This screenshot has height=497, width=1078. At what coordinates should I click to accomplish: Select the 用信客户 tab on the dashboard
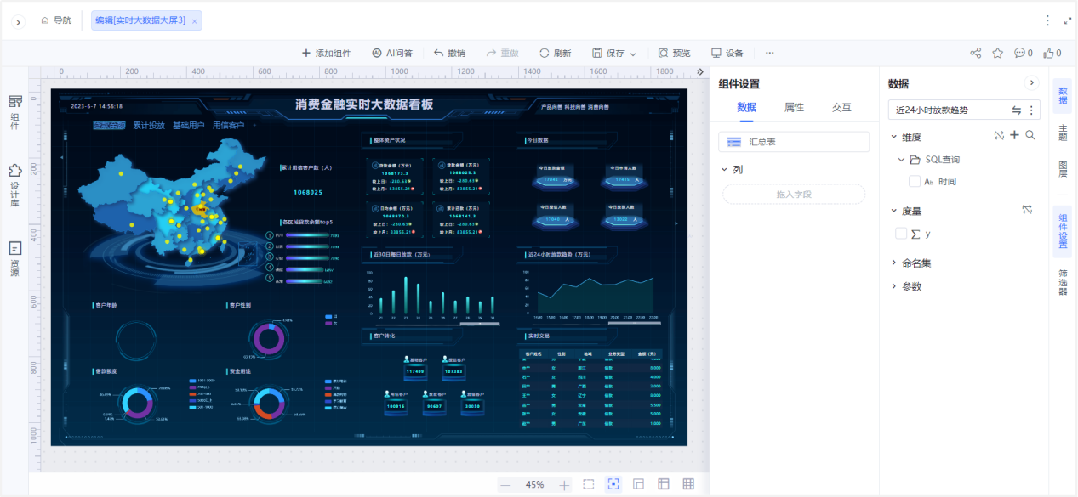coord(228,126)
